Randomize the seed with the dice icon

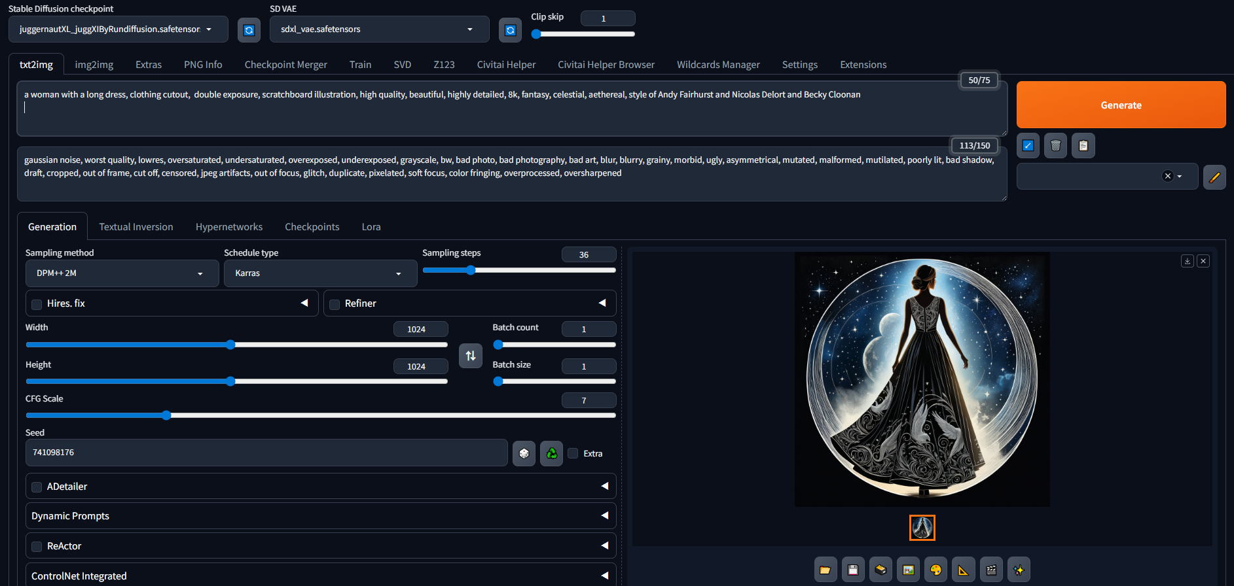(x=524, y=453)
